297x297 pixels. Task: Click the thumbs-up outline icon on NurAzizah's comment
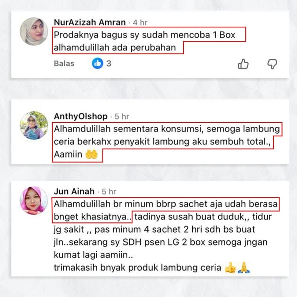[243, 64]
